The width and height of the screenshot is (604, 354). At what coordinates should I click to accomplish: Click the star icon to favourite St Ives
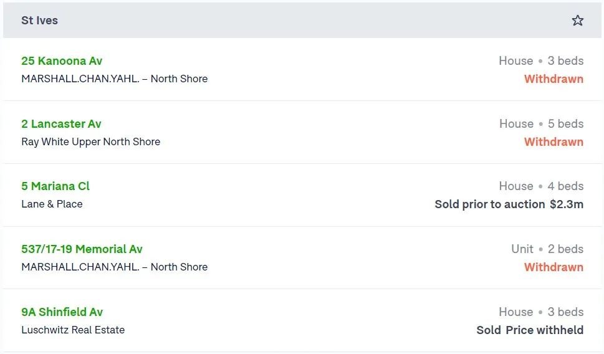(577, 21)
